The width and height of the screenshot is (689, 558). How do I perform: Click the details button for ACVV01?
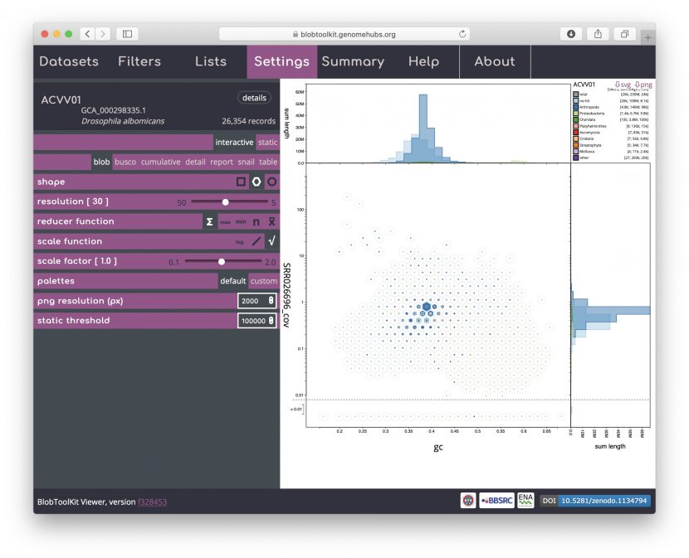[254, 97]
